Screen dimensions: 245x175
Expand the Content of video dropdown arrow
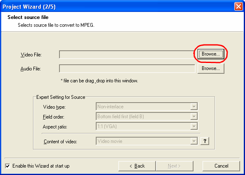coord(194,141)
